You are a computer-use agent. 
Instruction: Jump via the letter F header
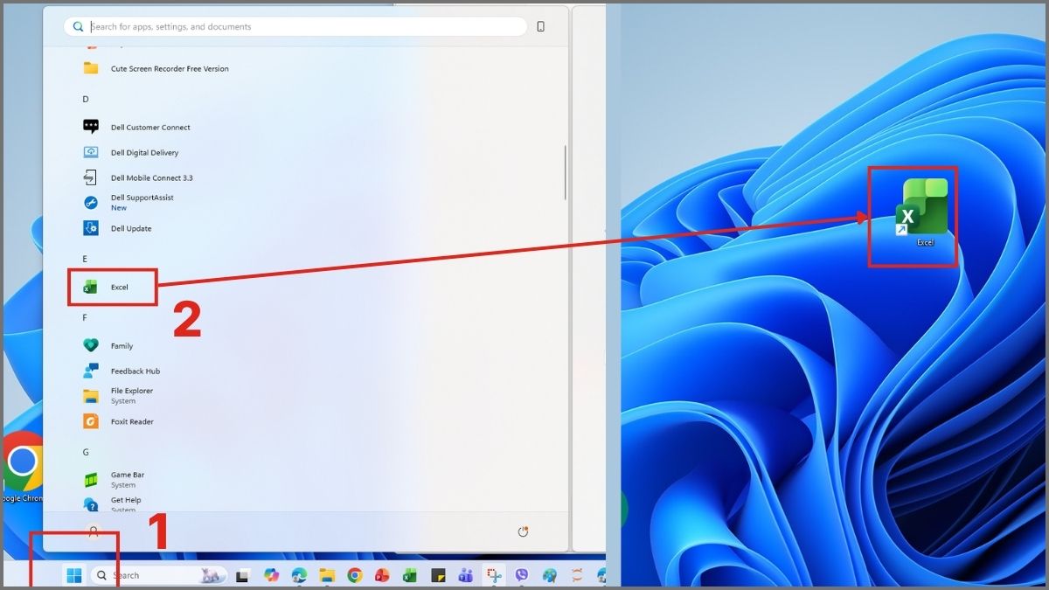(x=85, y=317)
